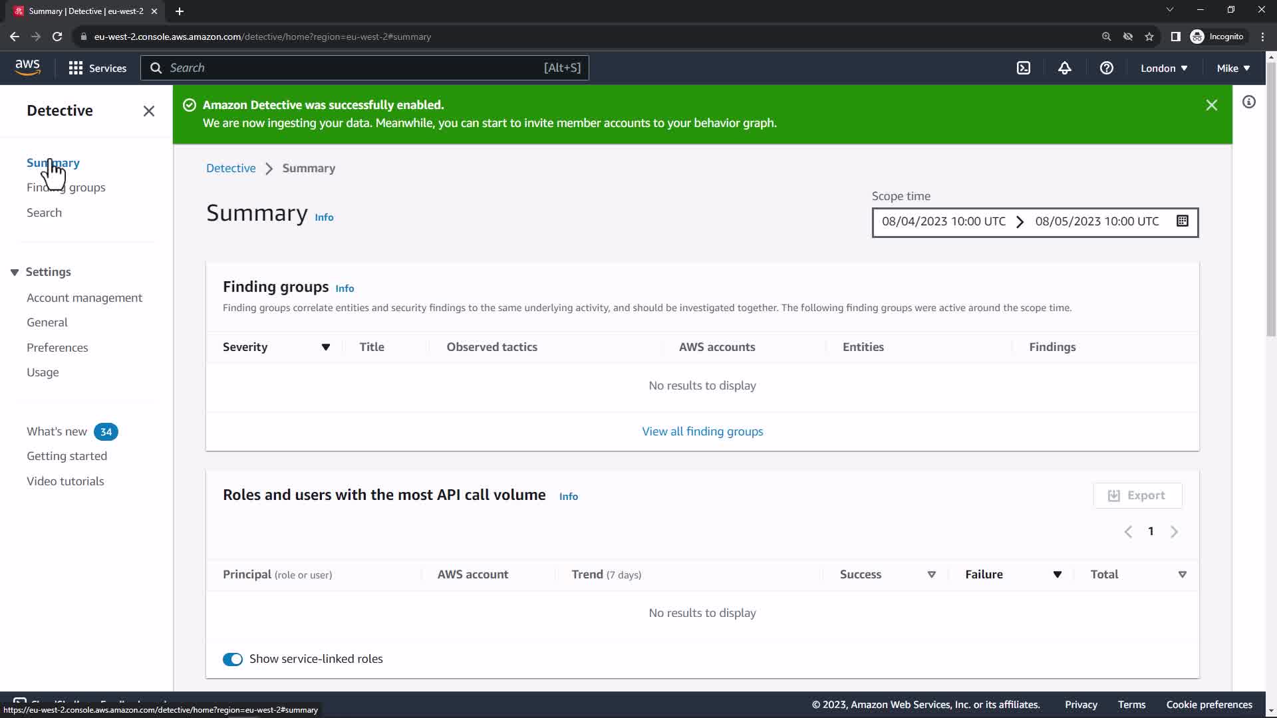Click the View all finding groups link
Viewport: 1277px width, 718px height.
[x=702, y=431]
